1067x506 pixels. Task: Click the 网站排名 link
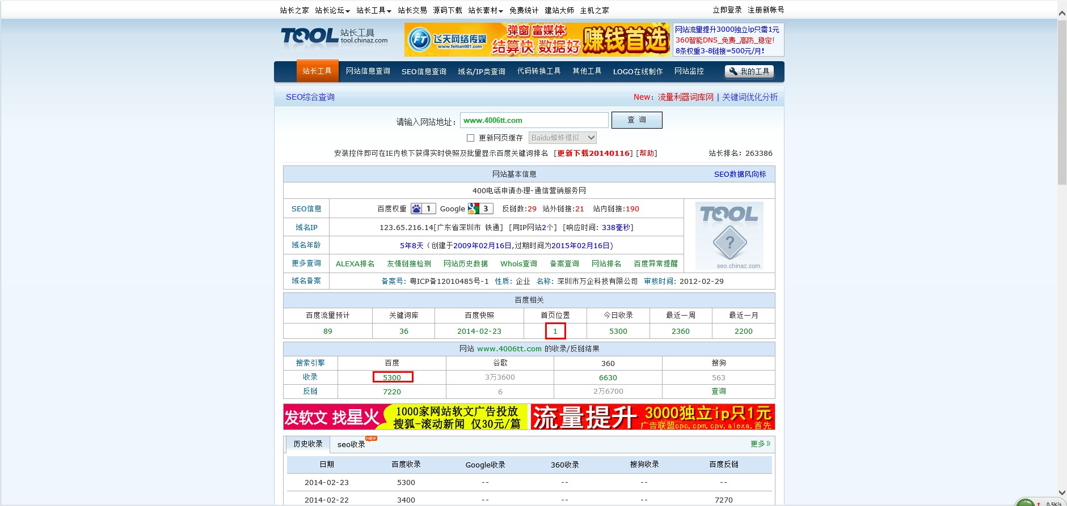click(606, 264)
